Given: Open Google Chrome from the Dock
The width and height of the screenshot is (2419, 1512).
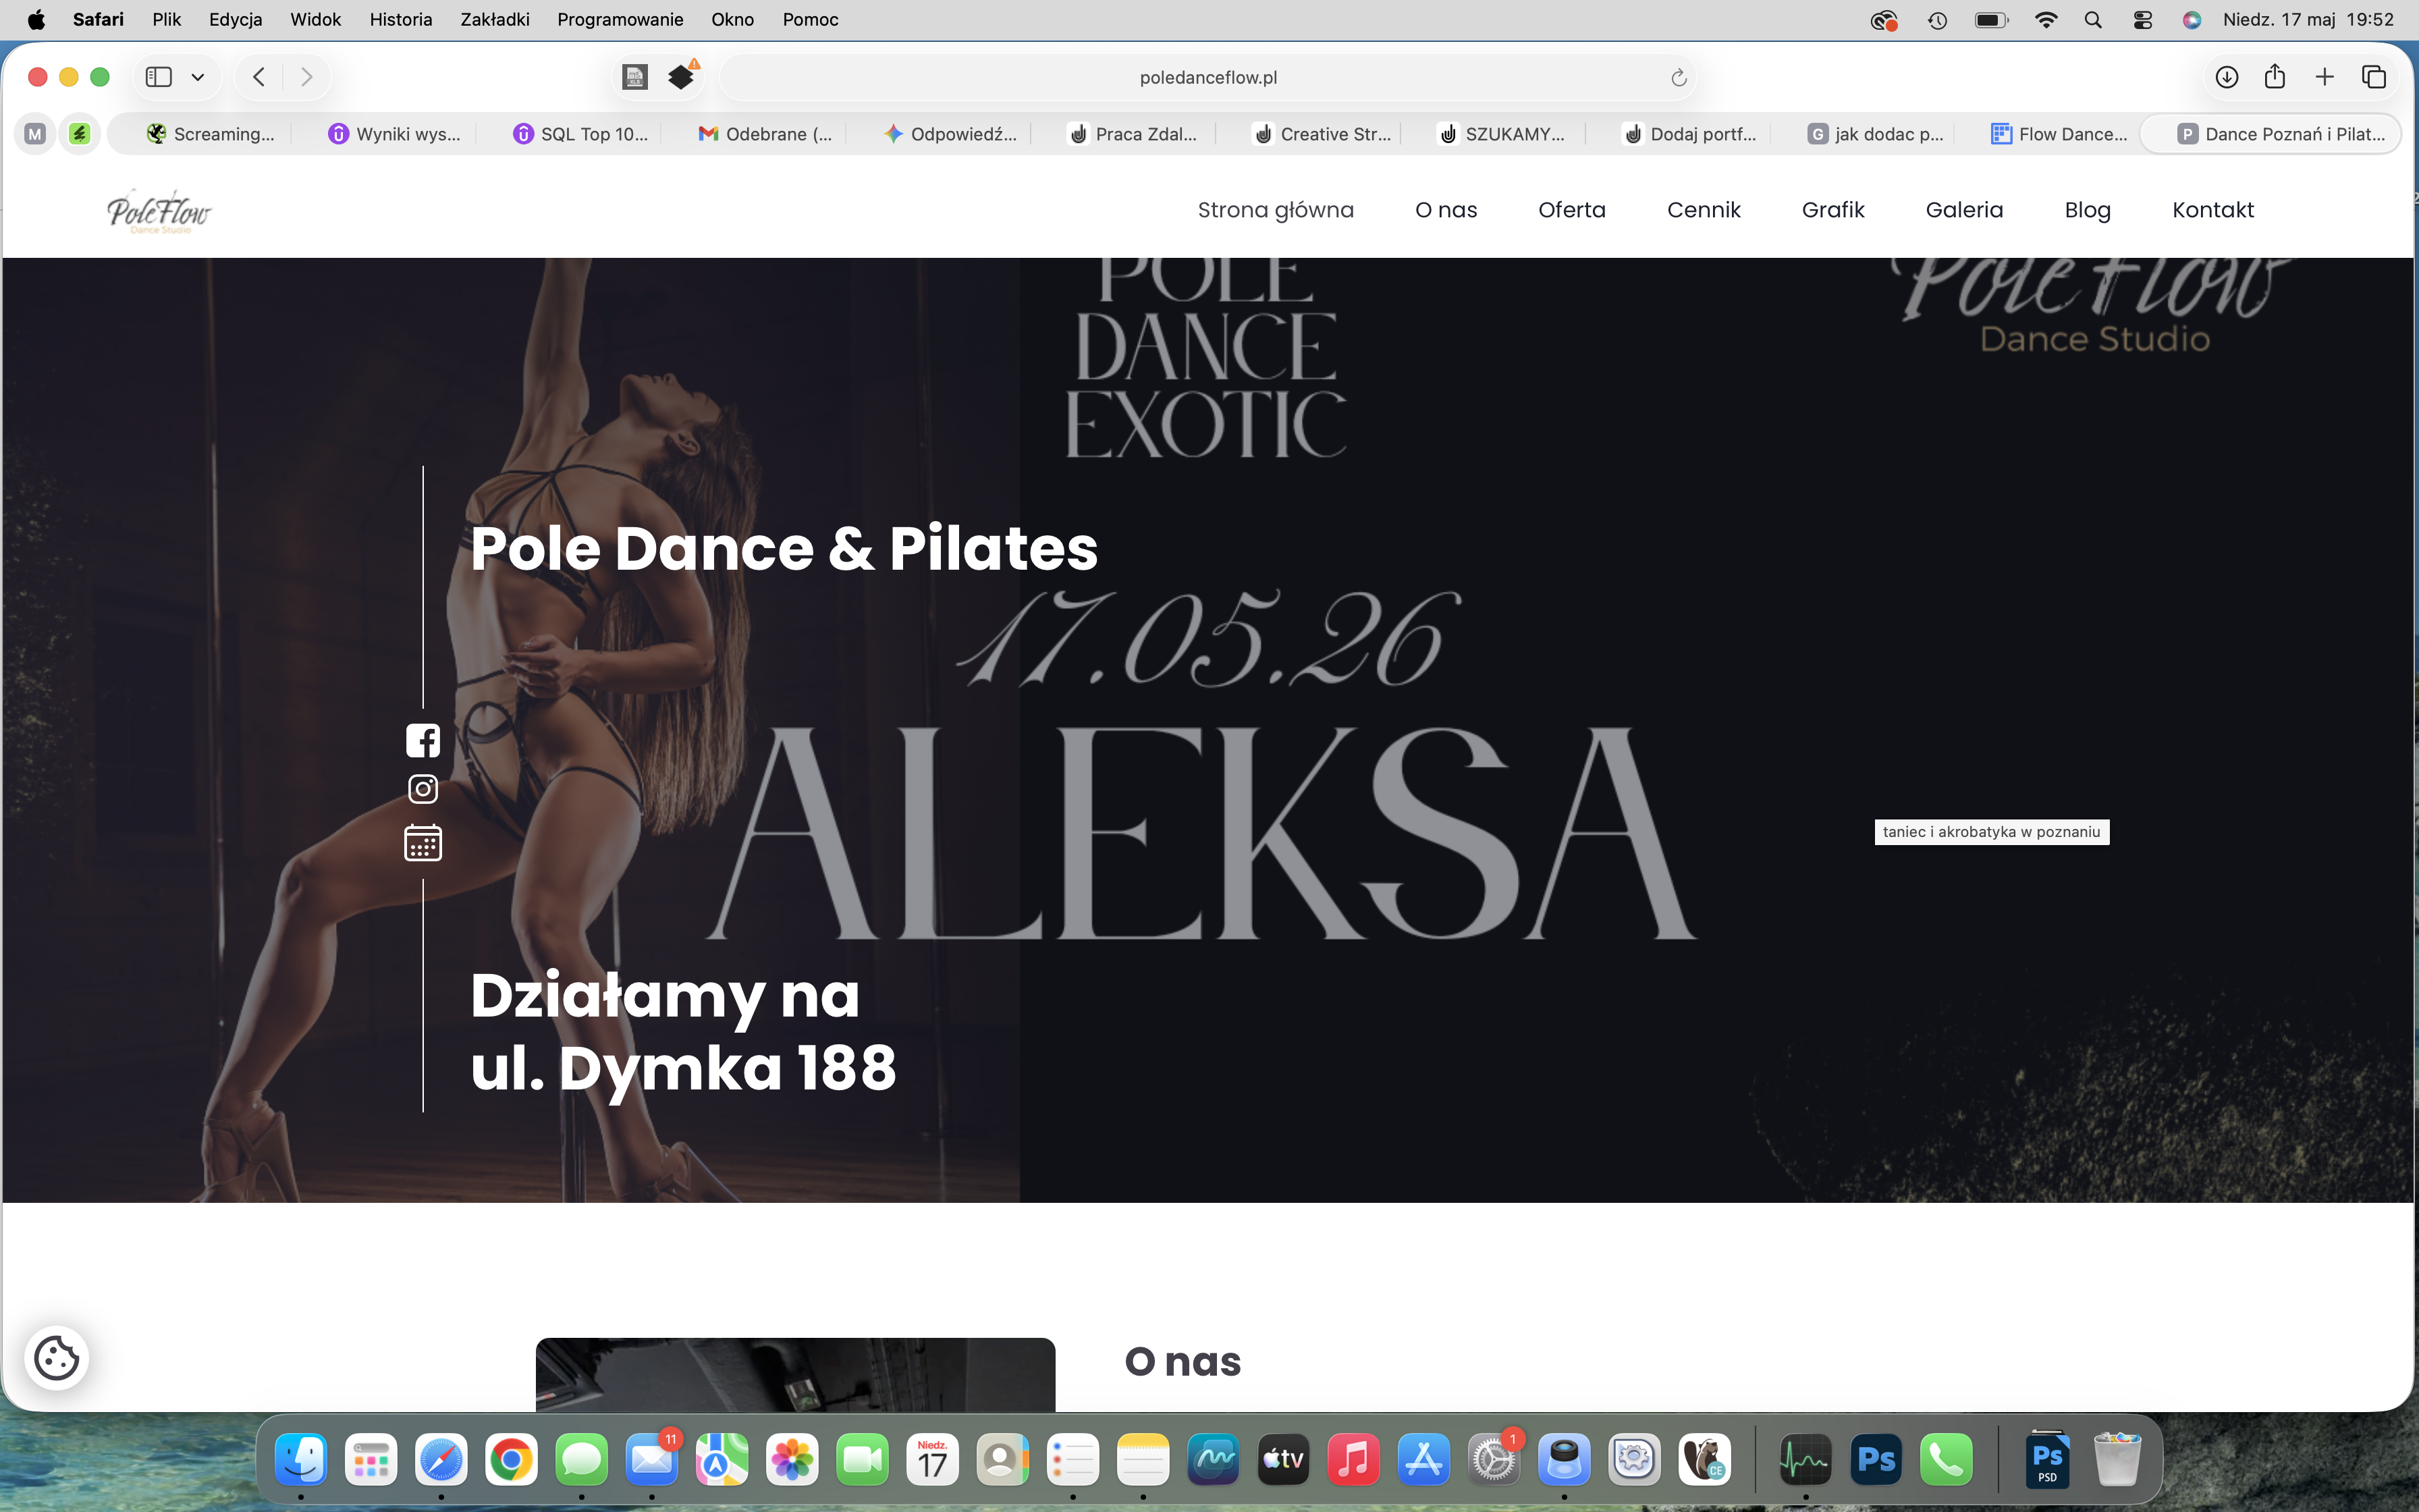Looking at the screenshot, I should click(x=511, y=1459).
